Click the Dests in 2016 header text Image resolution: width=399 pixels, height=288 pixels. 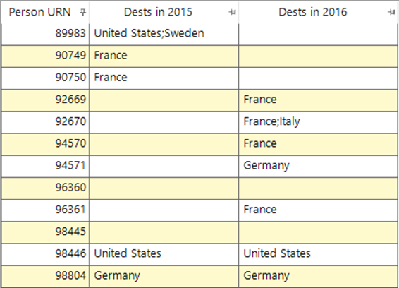coord(313,12)
